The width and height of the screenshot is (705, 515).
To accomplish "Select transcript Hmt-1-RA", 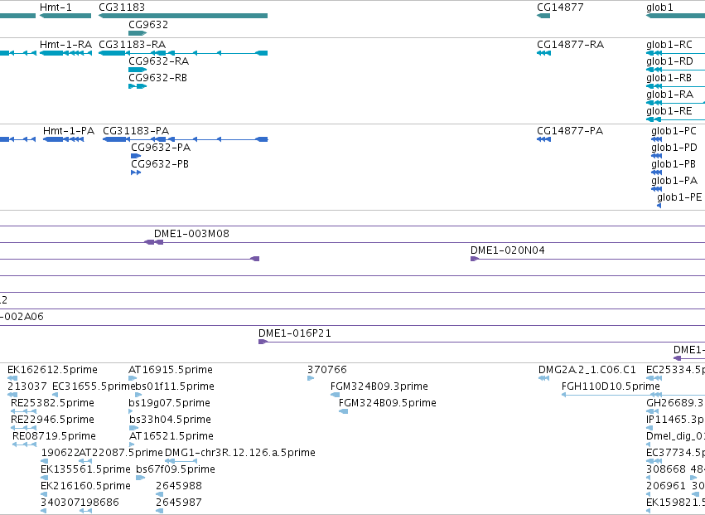I will [65, 45].
